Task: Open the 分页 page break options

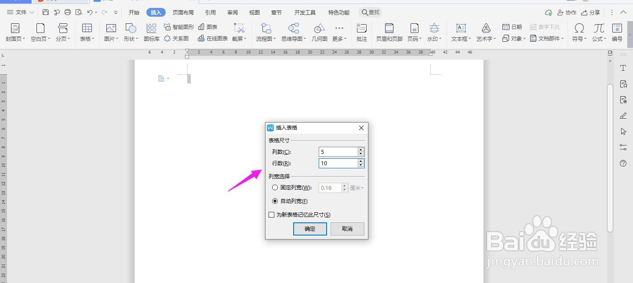Action: (63, 33)
